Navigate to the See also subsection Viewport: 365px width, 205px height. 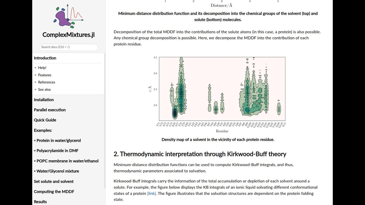[x=44, y=89]
